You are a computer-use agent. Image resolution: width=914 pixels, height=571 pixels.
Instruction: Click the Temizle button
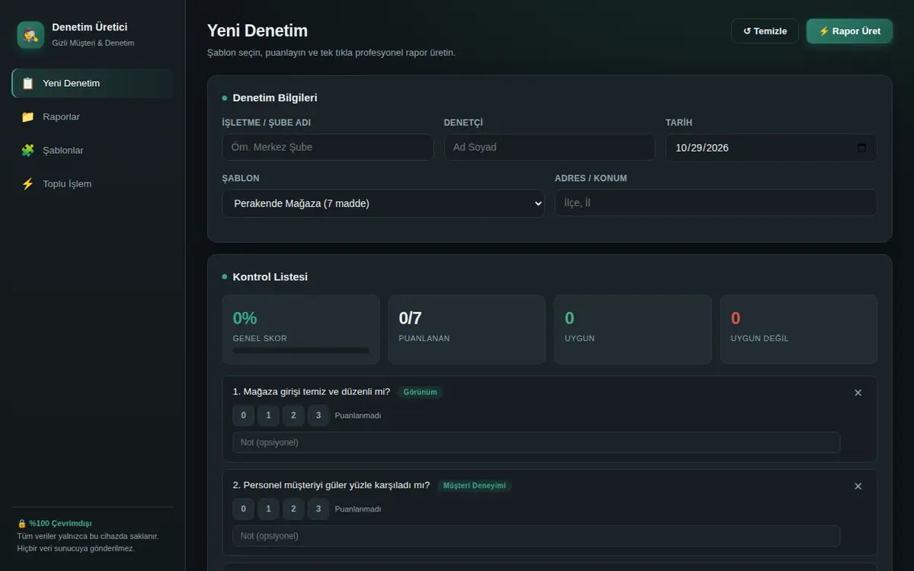765,31
